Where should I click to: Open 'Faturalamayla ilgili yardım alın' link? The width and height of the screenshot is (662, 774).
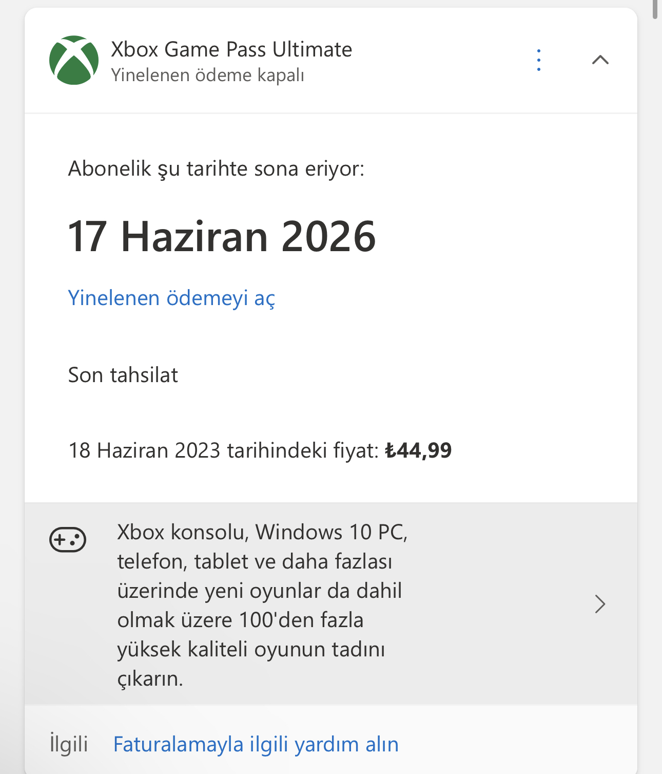coord(256,744)
